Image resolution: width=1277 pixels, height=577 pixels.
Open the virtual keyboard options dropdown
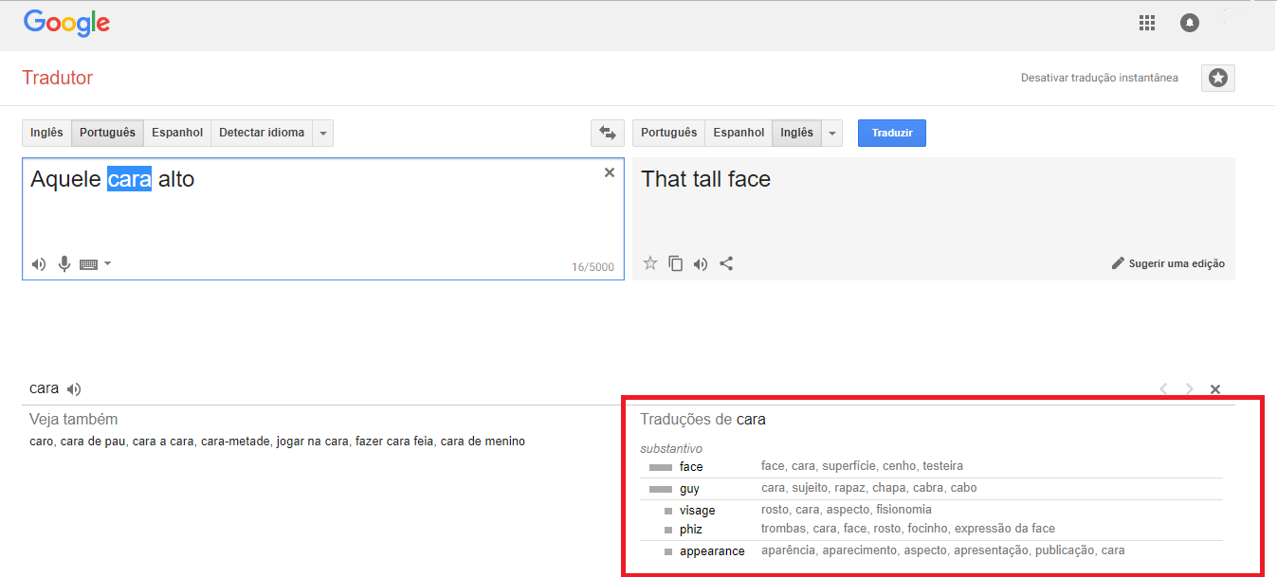pos(107,264)
